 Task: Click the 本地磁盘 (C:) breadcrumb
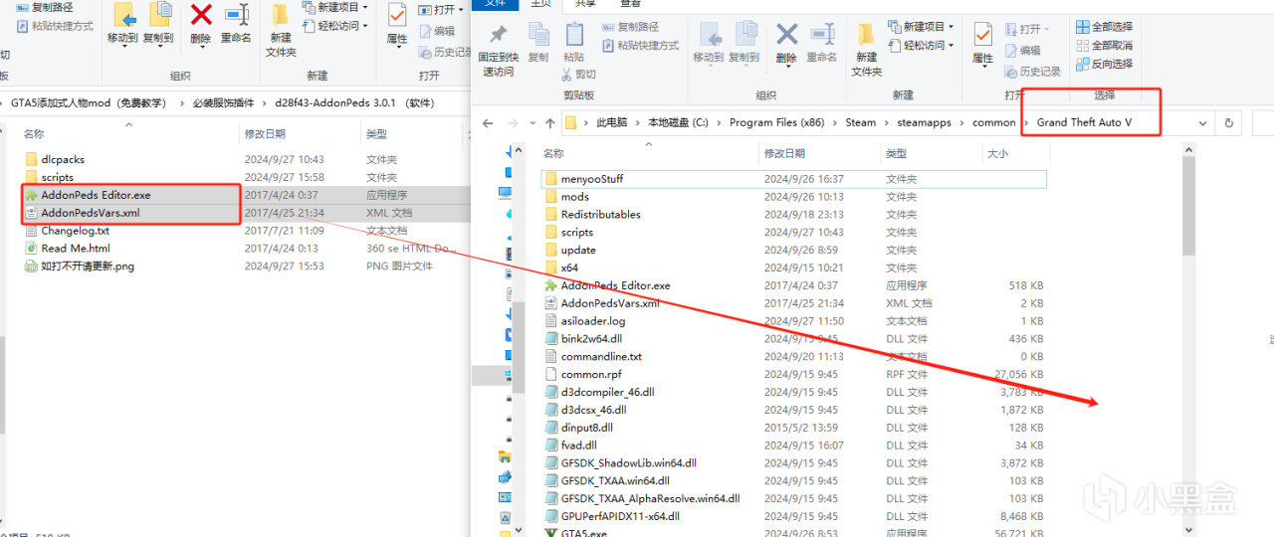(678, 123)
